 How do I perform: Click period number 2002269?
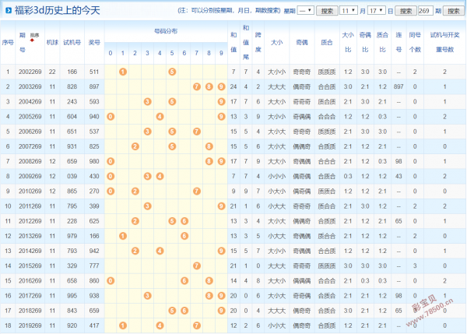(x=30, y=72)
